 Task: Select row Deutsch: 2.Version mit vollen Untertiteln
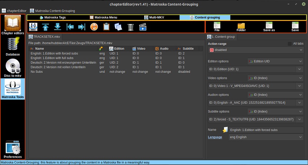tap(116, 67)
